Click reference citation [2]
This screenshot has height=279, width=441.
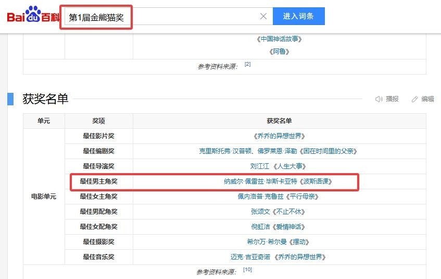click(x=247, y=64)
